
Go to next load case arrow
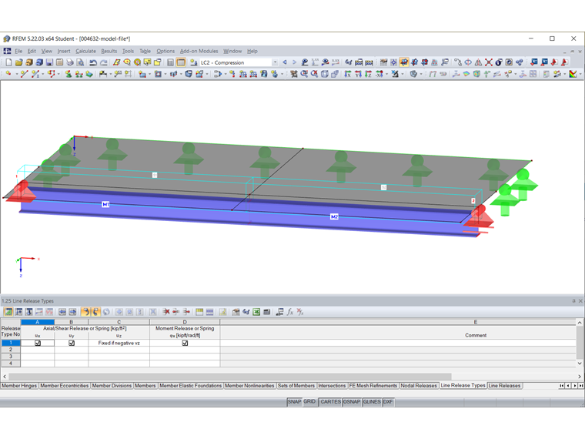[x=294, y=62]
